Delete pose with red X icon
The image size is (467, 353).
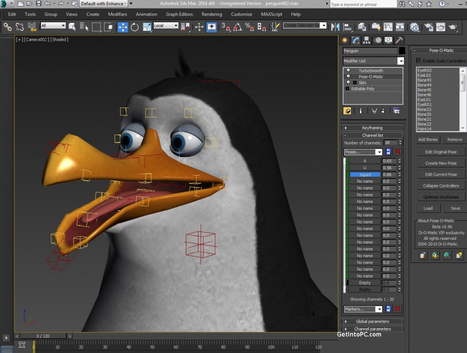pos(398,152)
